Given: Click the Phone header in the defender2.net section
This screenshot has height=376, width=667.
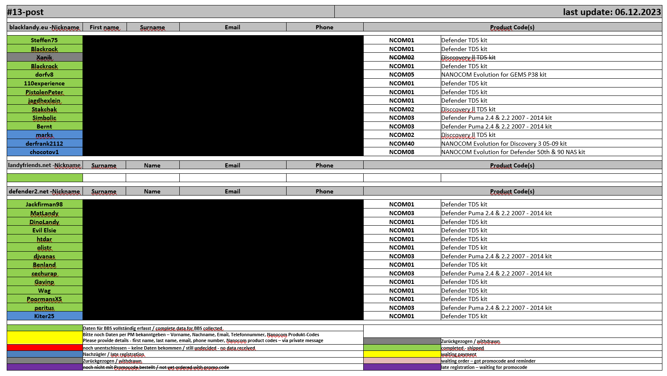Looking at the screenshot, I should tap(325, 191).
